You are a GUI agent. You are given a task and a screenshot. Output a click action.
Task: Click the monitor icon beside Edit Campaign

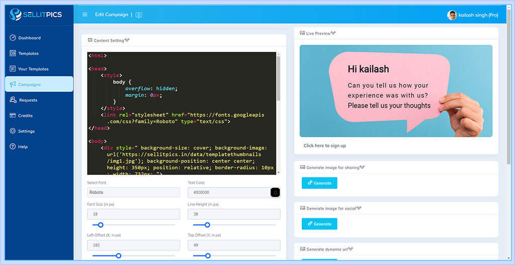coord(139,15)
